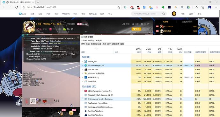Open the Collections icon in the Edge toolbar

click(203, 7)
